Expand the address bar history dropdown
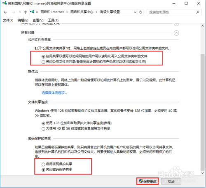The height and width of the screenshot is (188, 206). [x=135, y=12]
